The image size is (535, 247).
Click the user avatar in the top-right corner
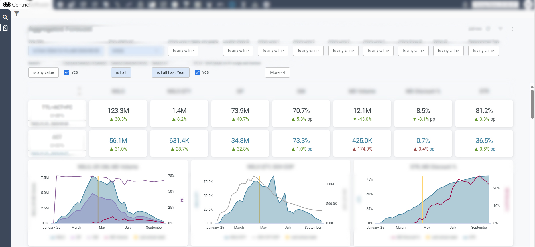point(528,5)
